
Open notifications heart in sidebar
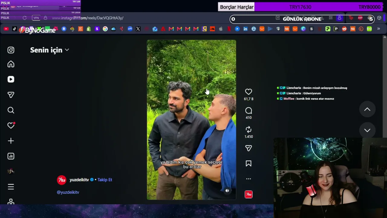pos(11,125)
